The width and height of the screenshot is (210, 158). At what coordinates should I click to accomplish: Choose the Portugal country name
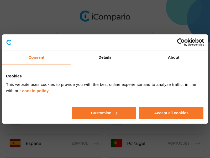136,144
